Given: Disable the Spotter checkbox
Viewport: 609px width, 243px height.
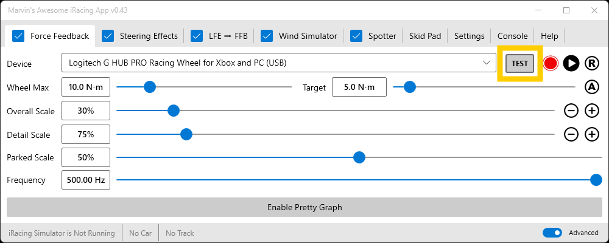Looking at the screenshot, I should click(356, 36).
